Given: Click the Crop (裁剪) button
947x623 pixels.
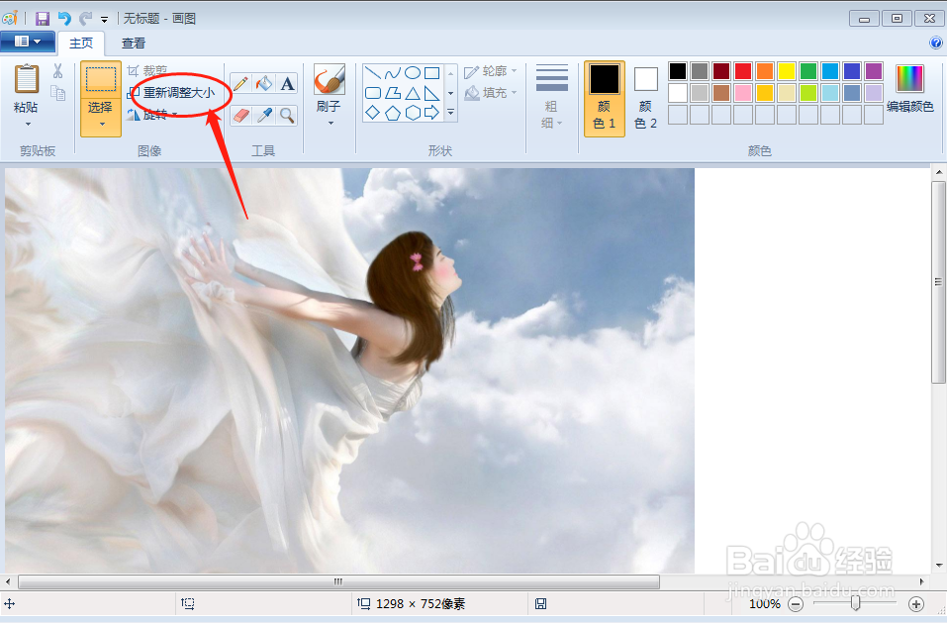Looking at the screenshot, I should point(148,71).
